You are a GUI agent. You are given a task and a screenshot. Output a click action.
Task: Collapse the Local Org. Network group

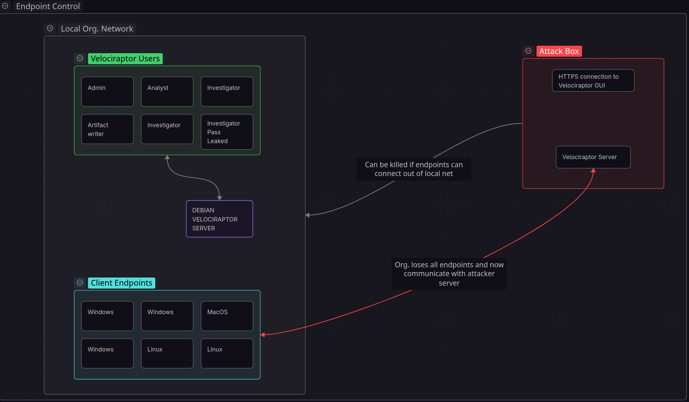click(x=50, y=28)
